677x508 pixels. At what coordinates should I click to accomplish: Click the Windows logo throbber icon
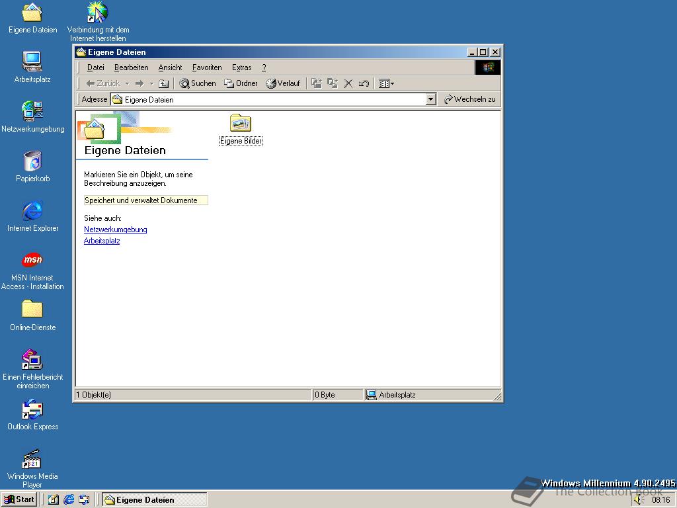click(x=488, y=67)
